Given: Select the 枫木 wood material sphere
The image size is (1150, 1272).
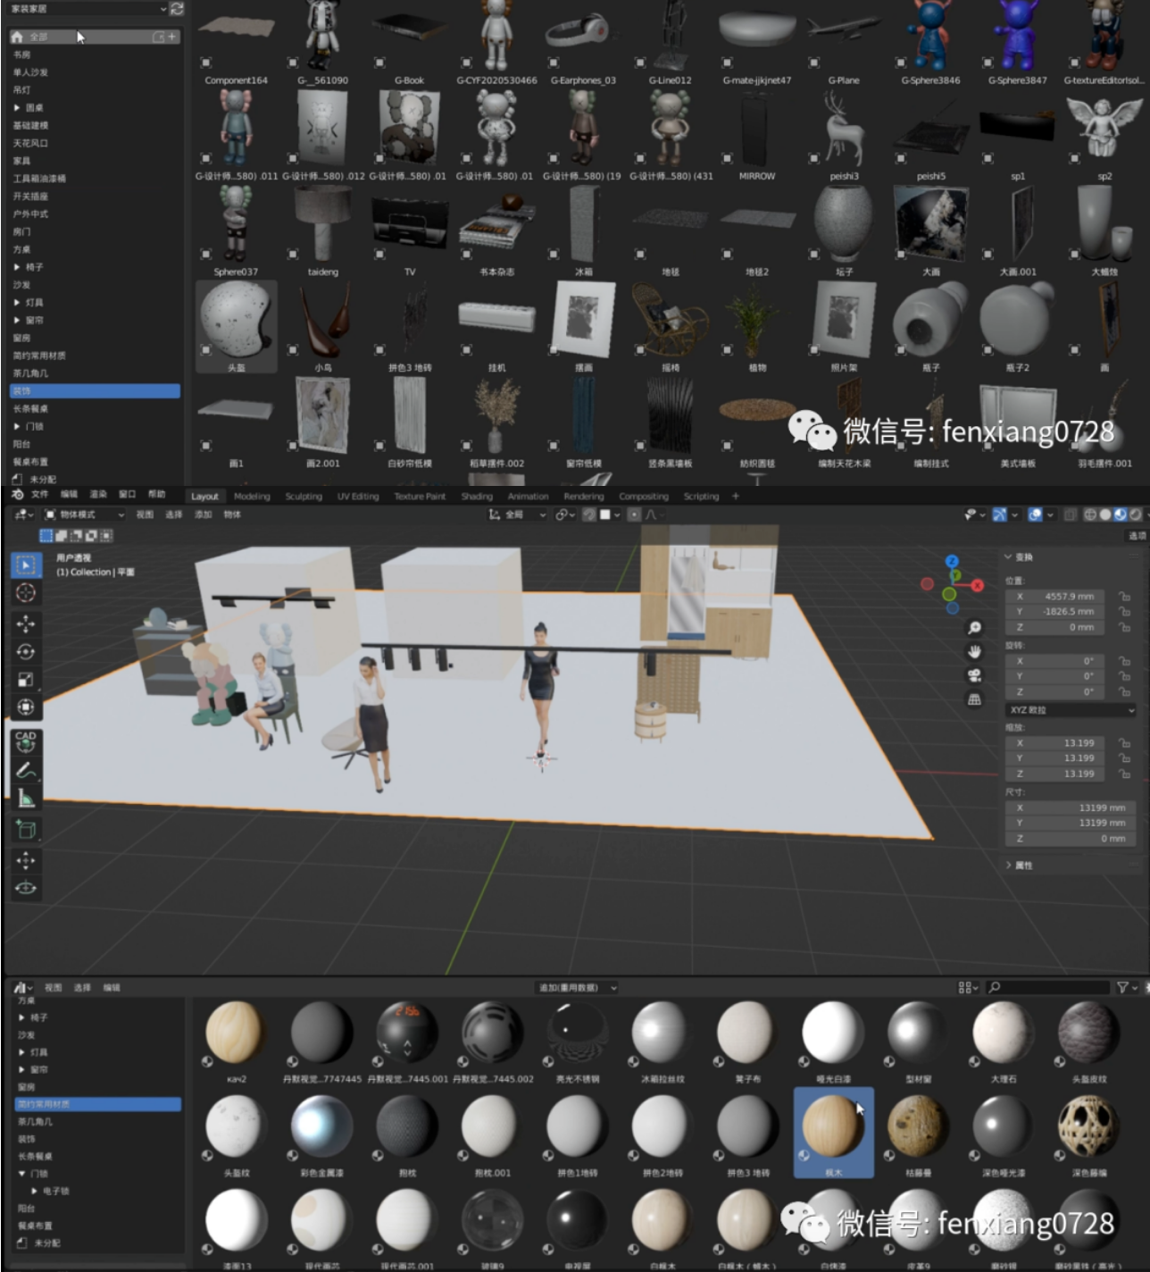Looking at the screenshot, I should pos(833,1127).
